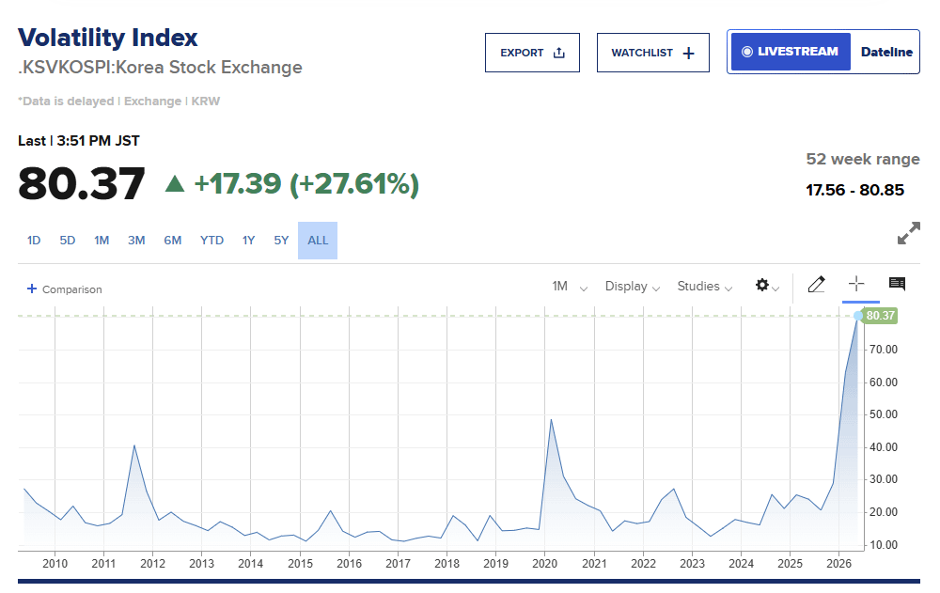Screen dimensions: 940x593
Task: Switch to Livestream view
Action: click(x=791, y=52)
